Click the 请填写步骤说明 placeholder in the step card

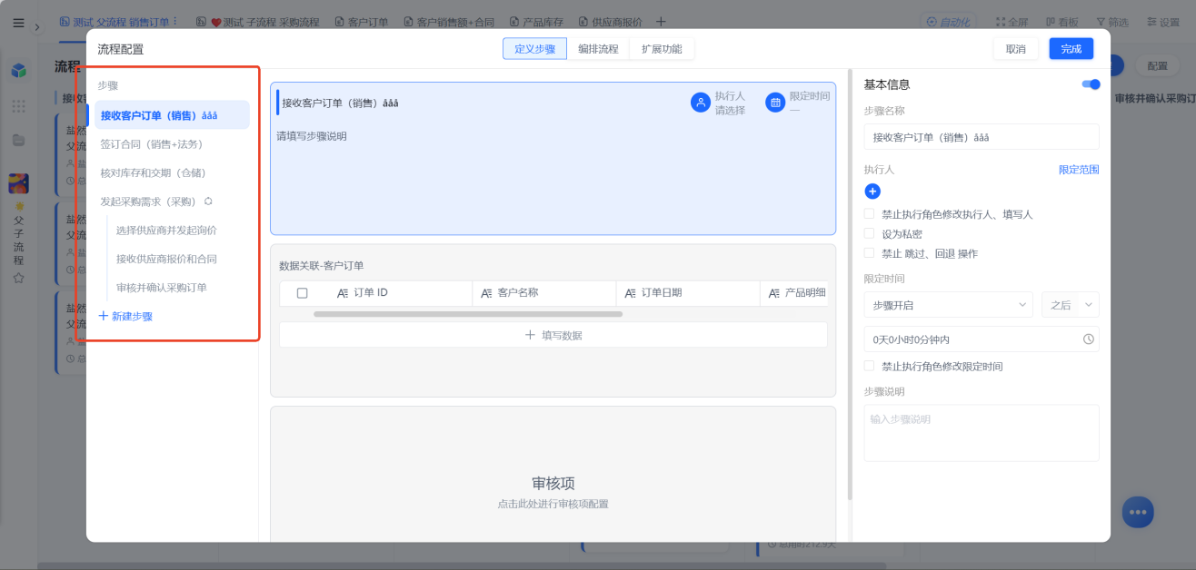click(312, 136)
